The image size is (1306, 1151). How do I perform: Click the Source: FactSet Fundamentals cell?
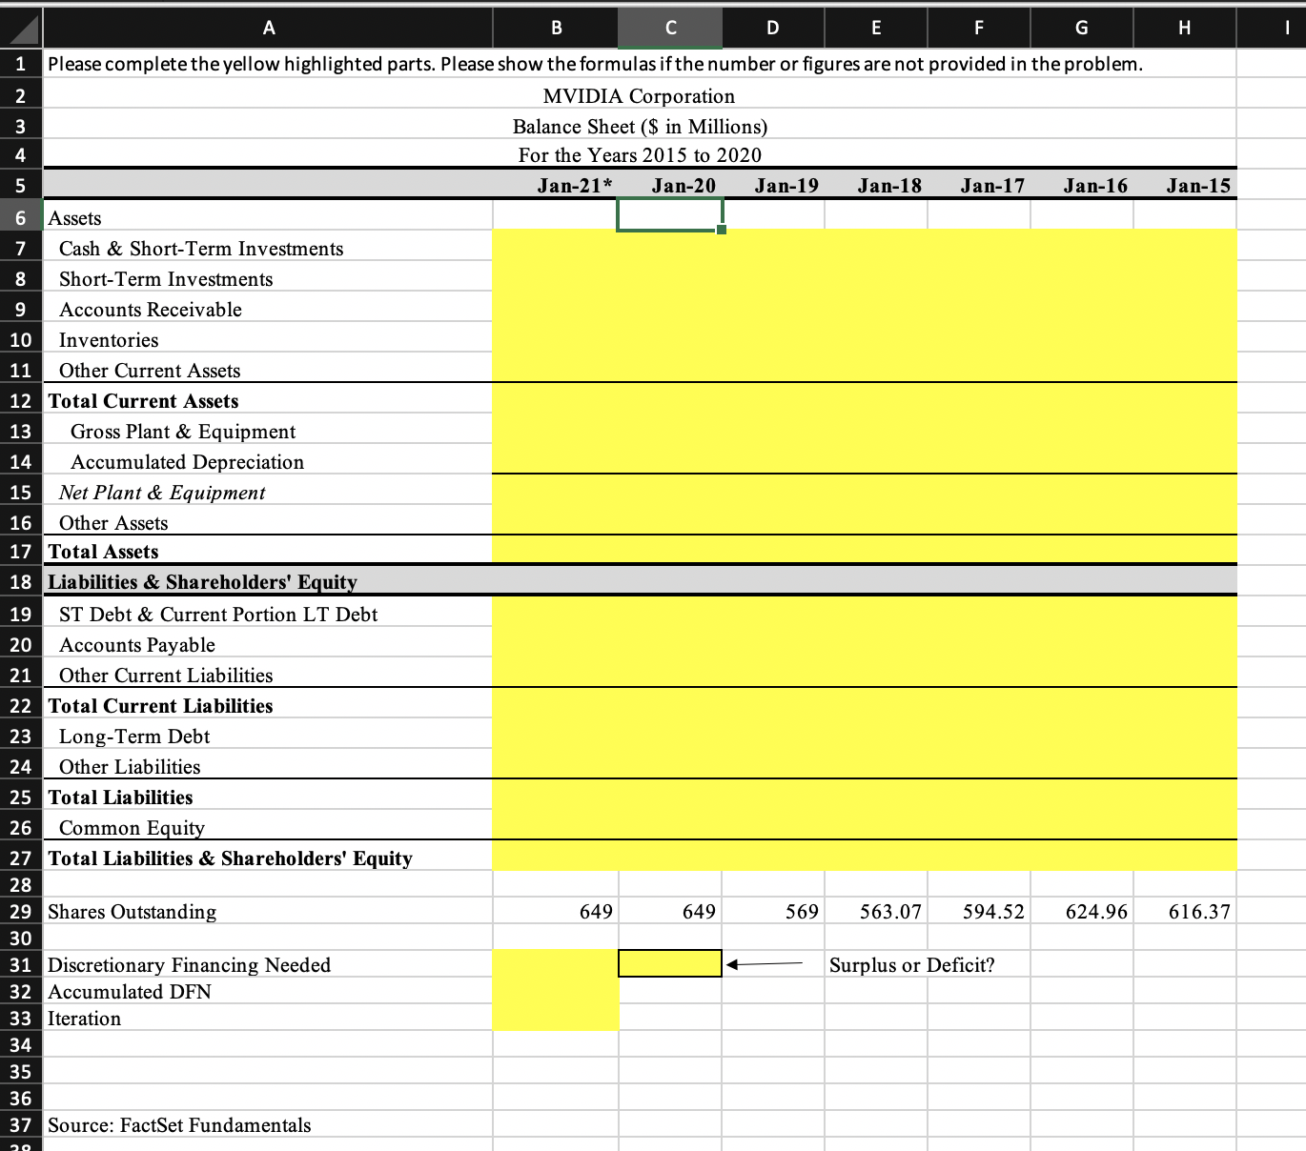pyautogui.click(x=179, y=1124)
